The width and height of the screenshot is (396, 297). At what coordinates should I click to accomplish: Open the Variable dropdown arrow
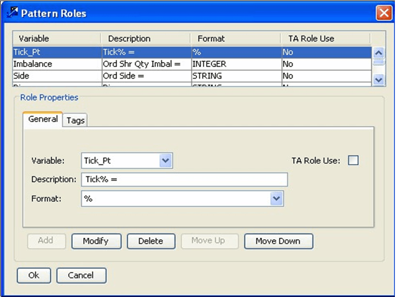pyautogui.click(x=166, y=161)
